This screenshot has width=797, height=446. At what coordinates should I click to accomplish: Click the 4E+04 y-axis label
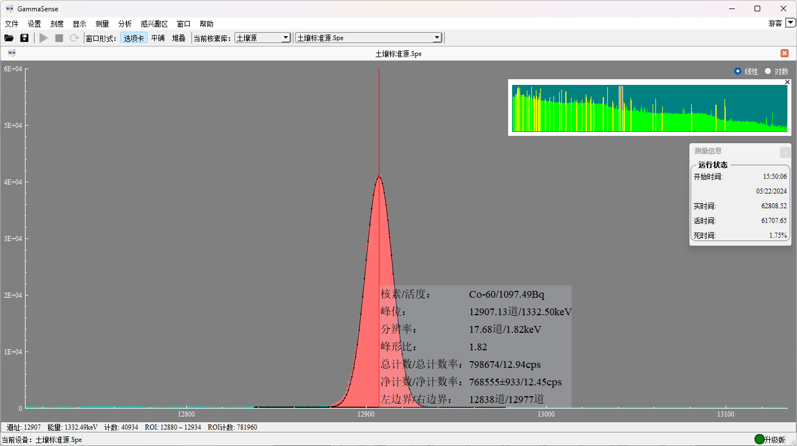(x=12, y=182)
